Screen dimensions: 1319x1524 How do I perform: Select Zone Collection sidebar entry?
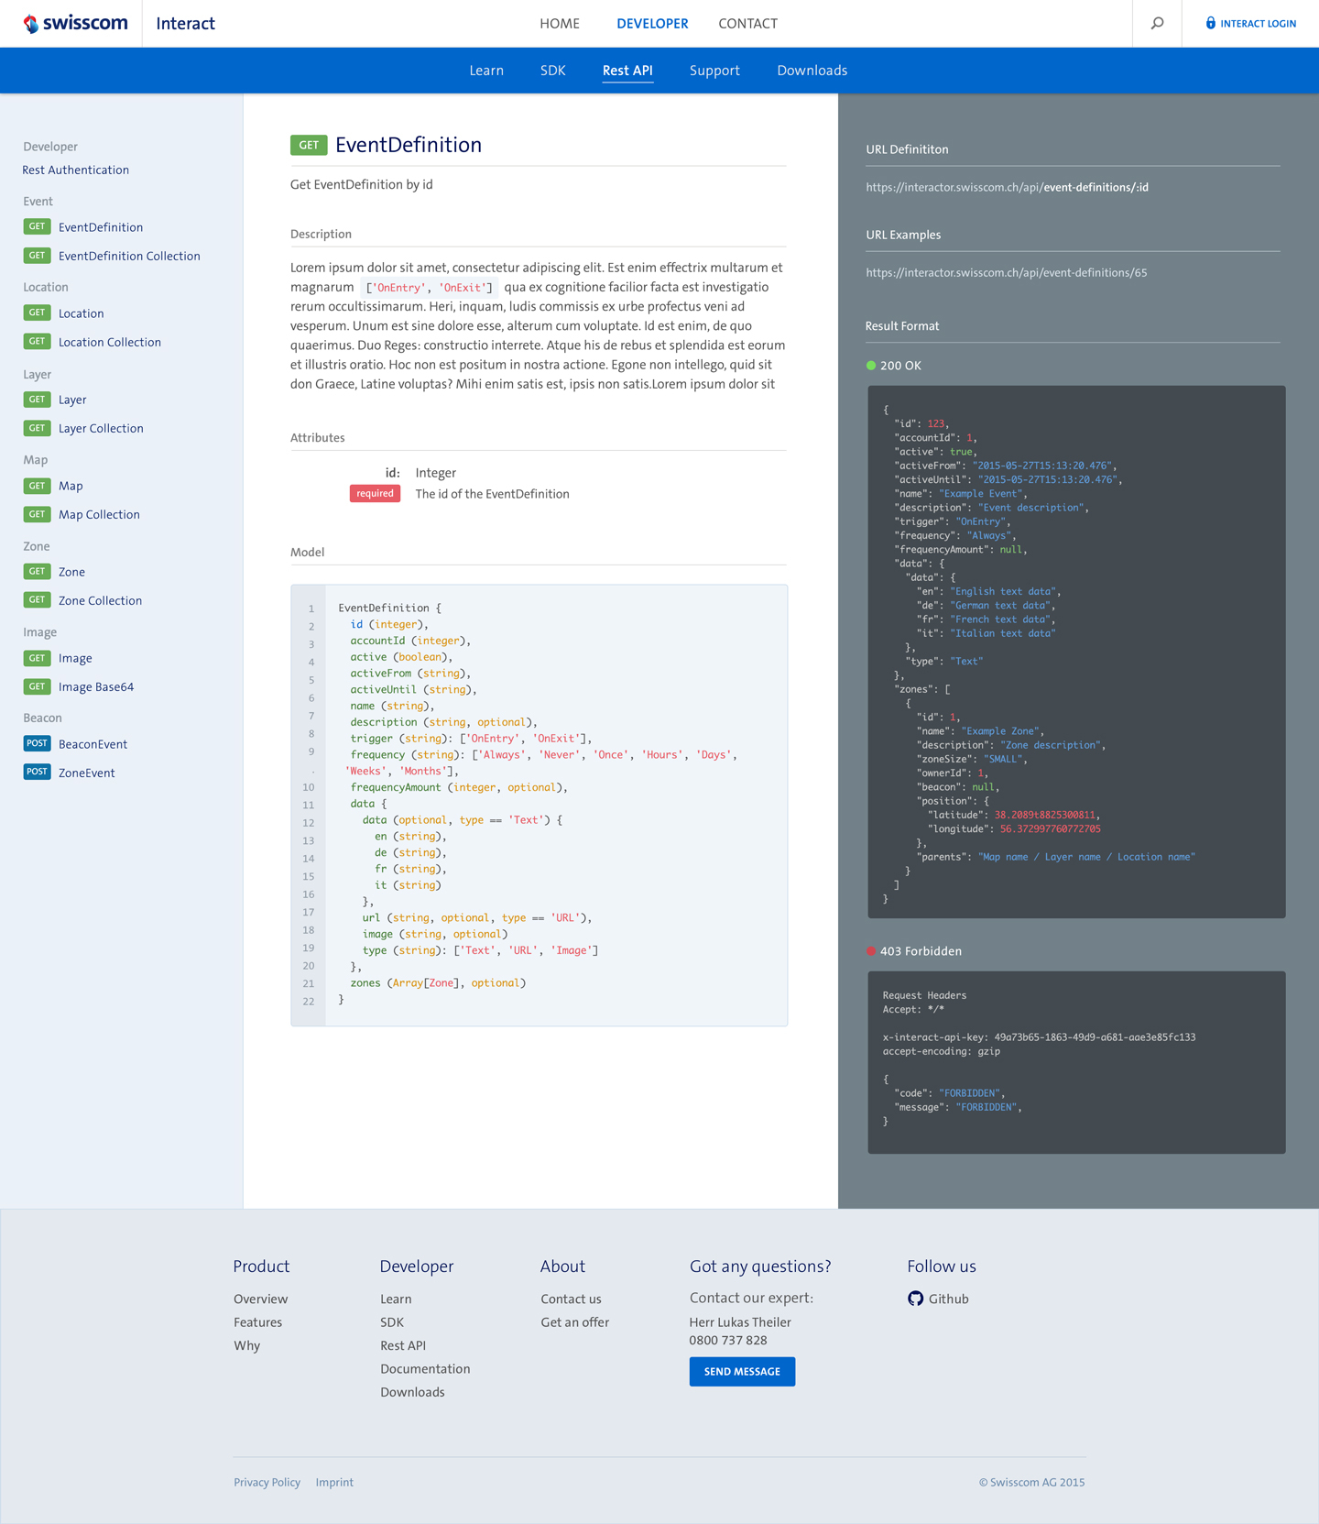click(x=100, y=600)
